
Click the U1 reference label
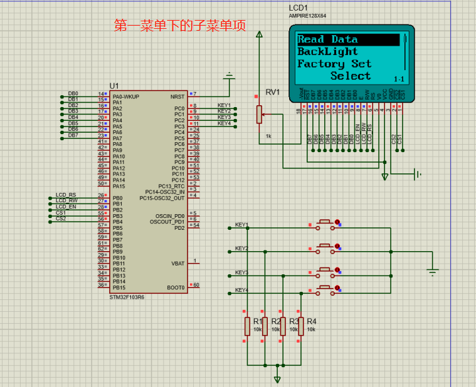114,86
